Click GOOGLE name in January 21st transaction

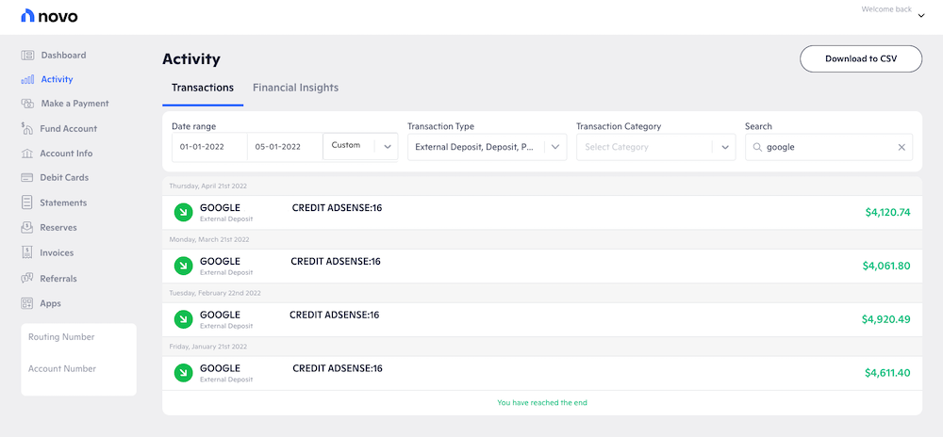pos(220,368)
